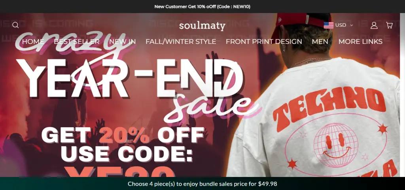Viewport: 405px width, 190px height.
Task: Click the US flag currency icon
Action: point(329,25)
